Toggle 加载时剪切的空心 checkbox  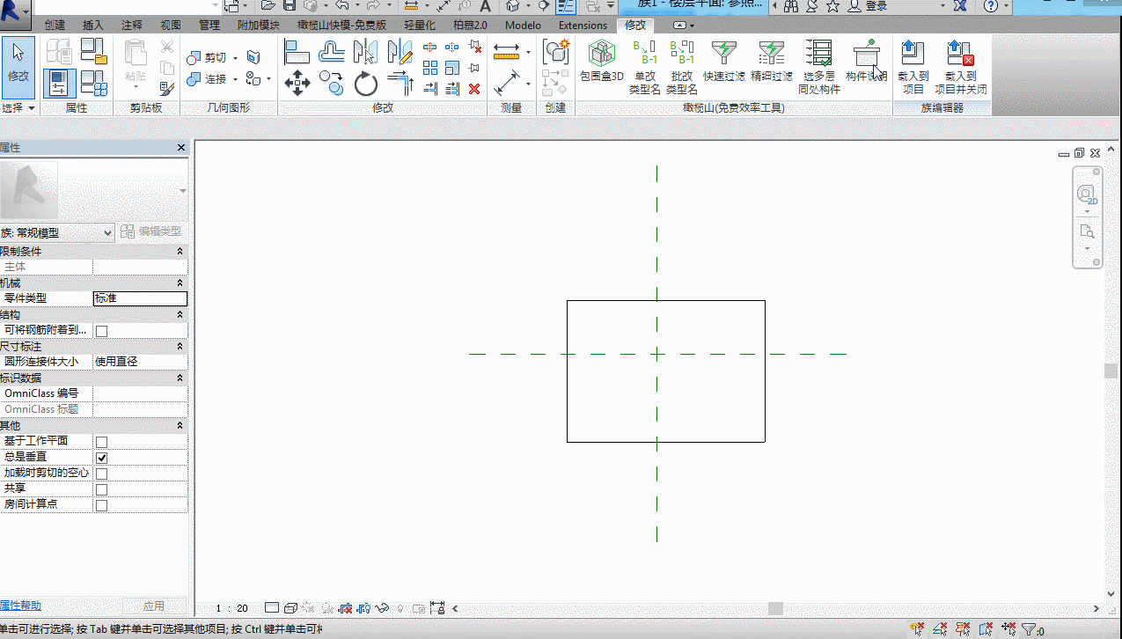[x=101, y=474]
